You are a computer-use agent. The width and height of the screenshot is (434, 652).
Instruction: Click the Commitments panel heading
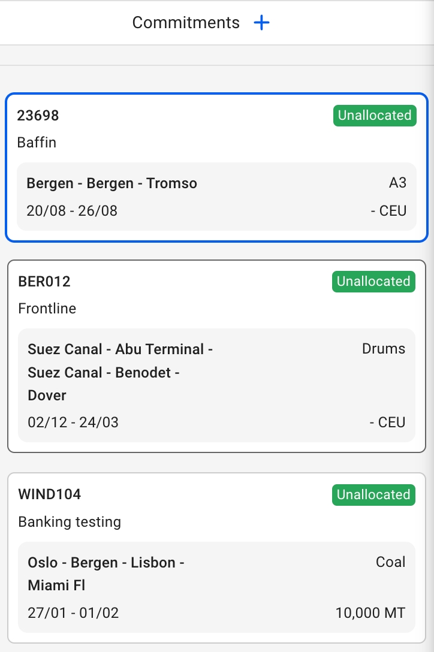point(186,23)
